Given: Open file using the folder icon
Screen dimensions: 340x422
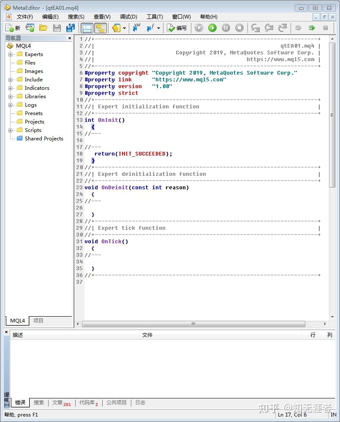Looking at the screenshot, I should (x=43, y=28).
